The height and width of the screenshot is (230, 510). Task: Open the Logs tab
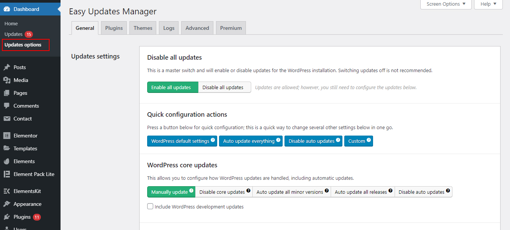[x=169, y=28]
